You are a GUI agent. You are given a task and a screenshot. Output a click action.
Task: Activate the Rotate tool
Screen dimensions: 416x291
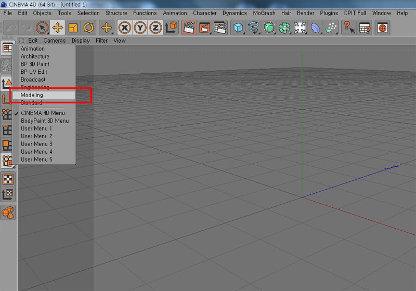88,28
